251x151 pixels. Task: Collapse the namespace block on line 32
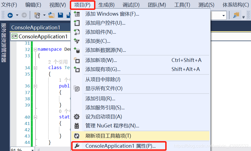pos(35,50)
